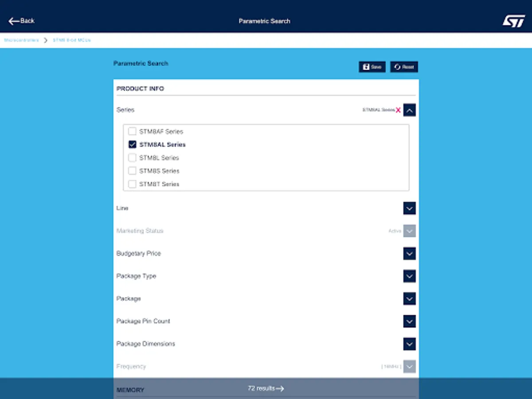Check the STM8T Series checkbox
The height and width of the screenshot is (399, 532).
point(132,184)
